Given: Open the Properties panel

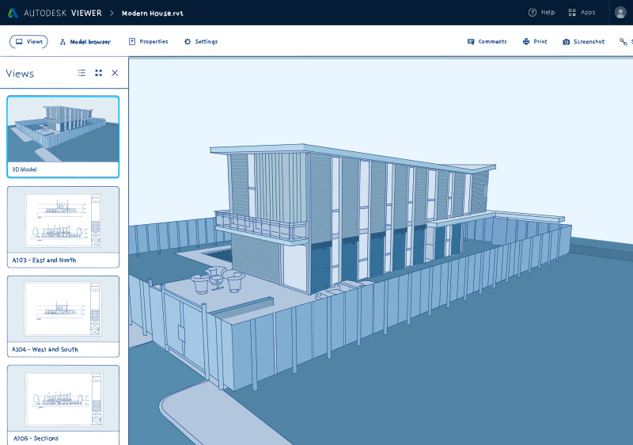Looking at the screenshot, I should point(148,41).
